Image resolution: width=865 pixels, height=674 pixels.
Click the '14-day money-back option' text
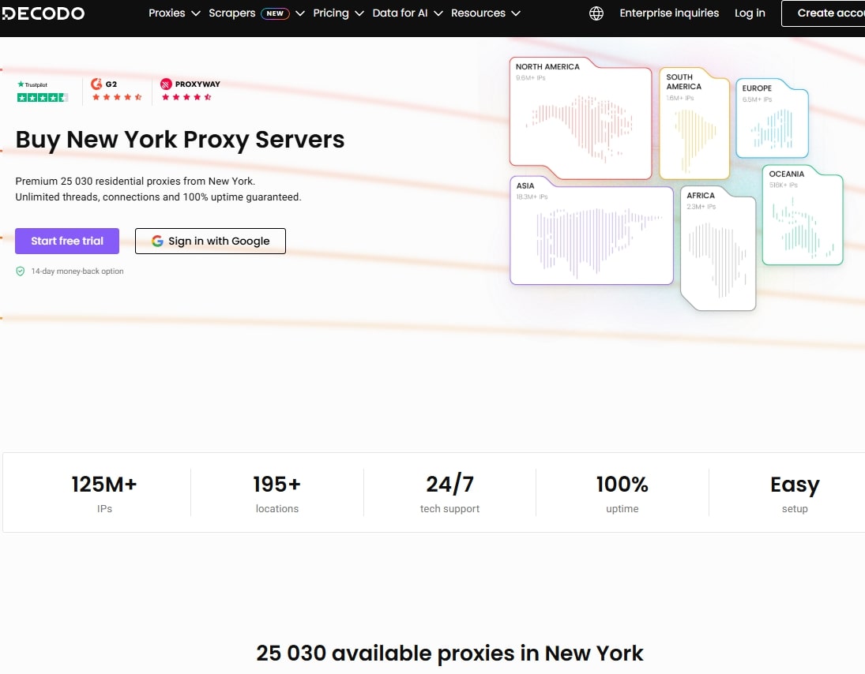[x=77, y=271]
